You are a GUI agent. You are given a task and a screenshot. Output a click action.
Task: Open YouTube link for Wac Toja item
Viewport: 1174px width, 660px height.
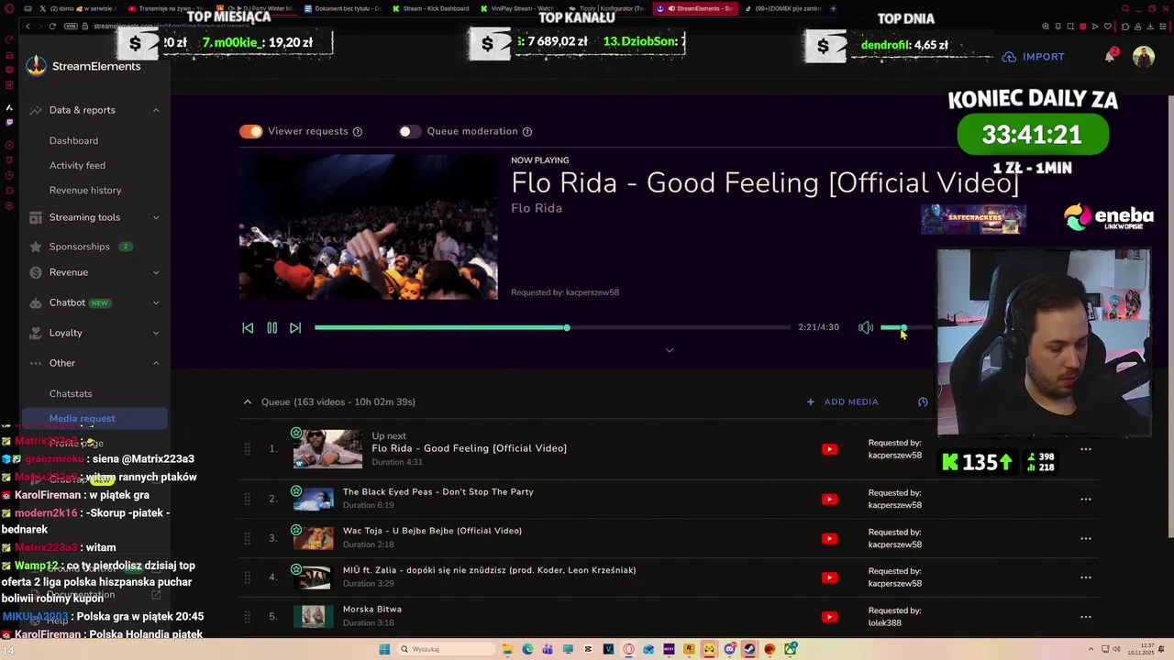coord(829,538)
